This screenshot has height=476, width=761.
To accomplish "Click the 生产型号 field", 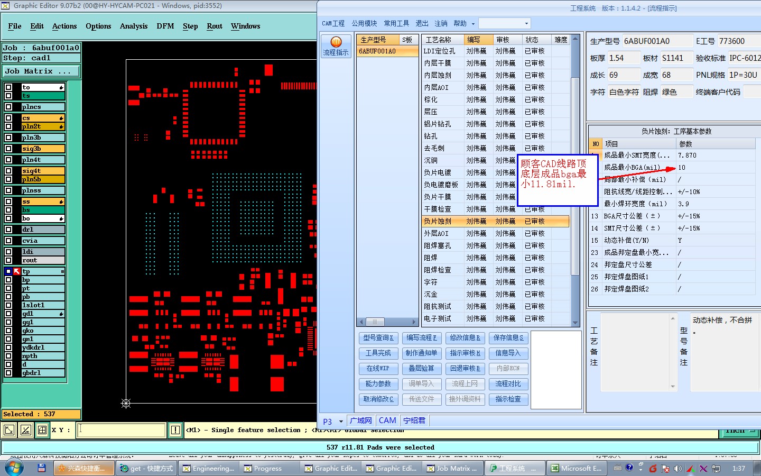I will click(657, 41).
